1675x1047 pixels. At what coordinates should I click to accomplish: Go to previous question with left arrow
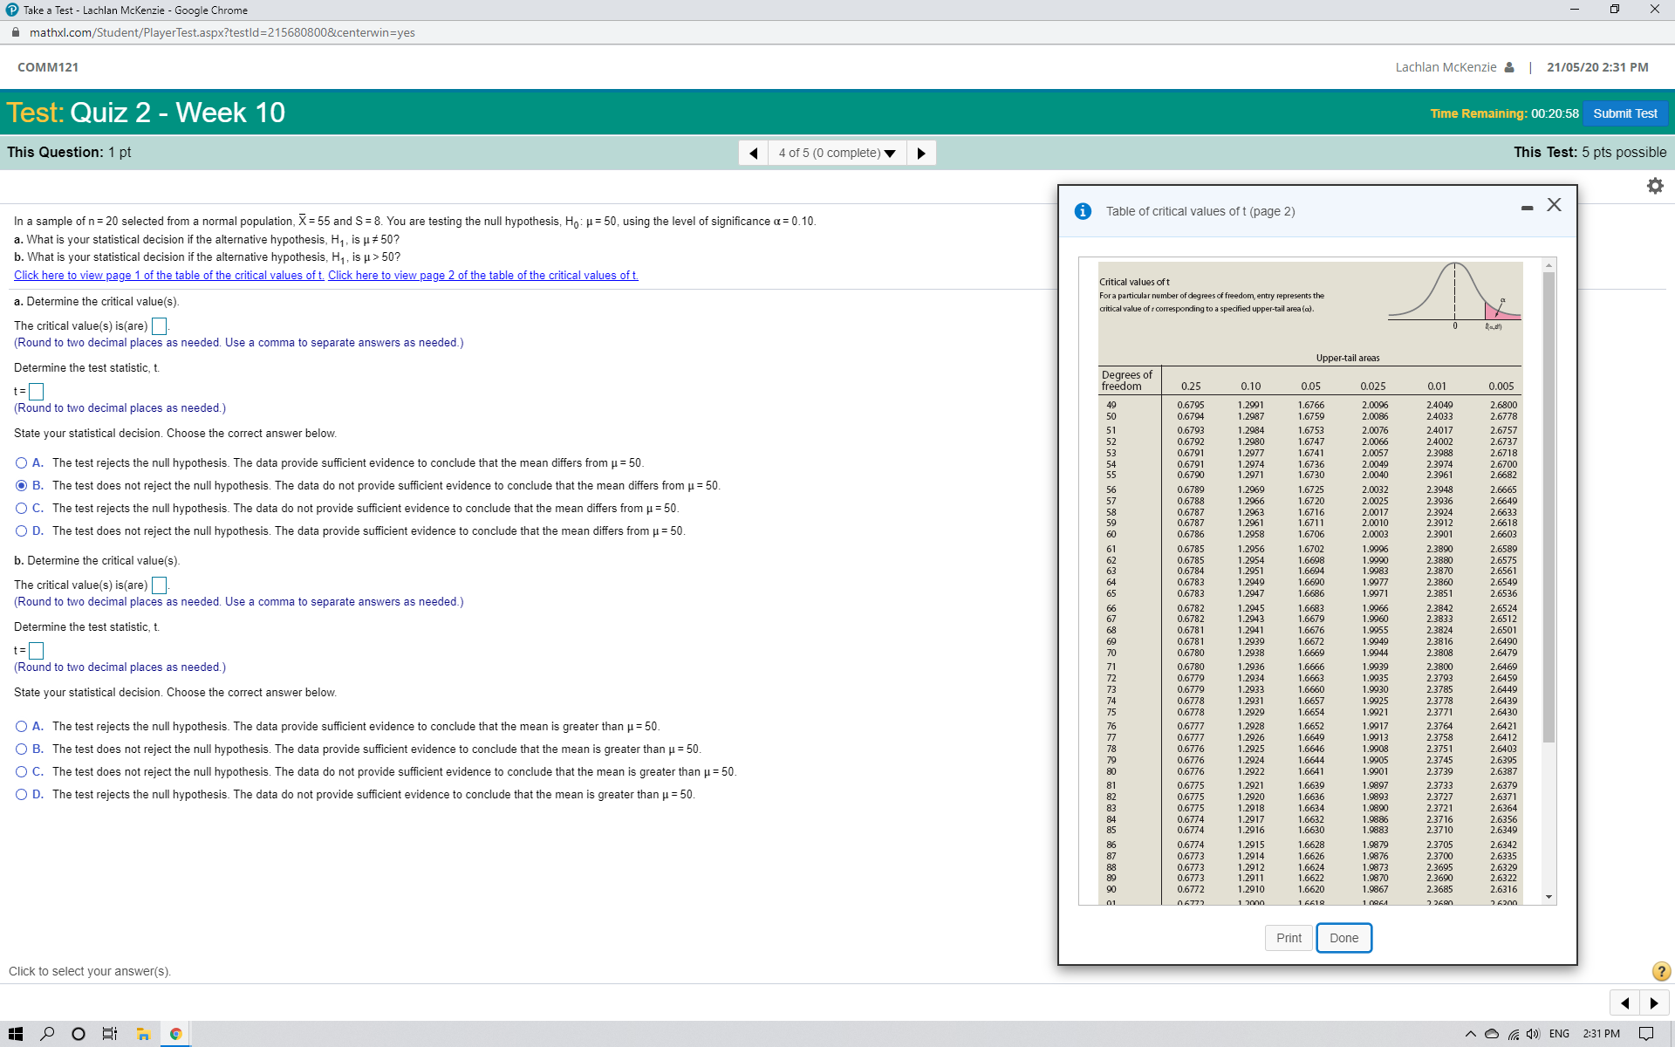tap(753, 153)
